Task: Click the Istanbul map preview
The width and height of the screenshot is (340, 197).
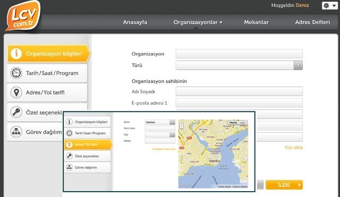Action: [x=213, y=154]
